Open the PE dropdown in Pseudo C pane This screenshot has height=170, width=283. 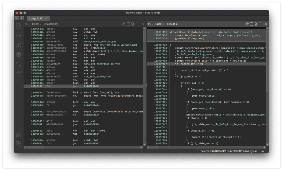point(150,24)
